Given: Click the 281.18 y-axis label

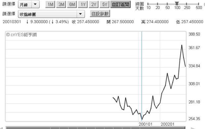Looking at the screenshot, I should pos(194,102).
